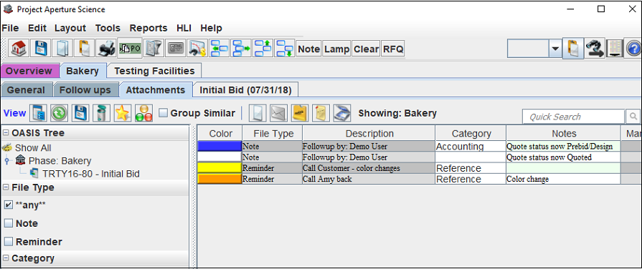
Task: Click the gray calculator-panel toolbar icon
Action: 175,49
